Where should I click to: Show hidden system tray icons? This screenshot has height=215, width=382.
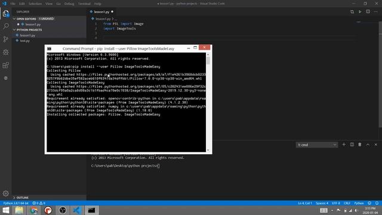click(x=332, y=210)
